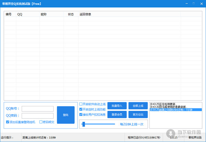This screenshot has width=206, height=142.
Task: Click the 运行提示： status label
Action: [7, 138]
